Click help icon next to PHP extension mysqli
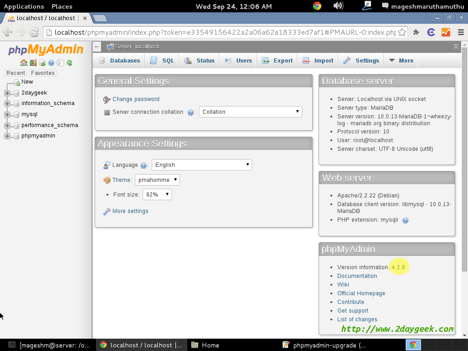 [405, 220]
